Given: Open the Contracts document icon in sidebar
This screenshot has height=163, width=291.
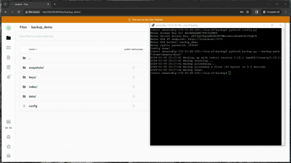Looking at the screenshot, I should coord(8,57).
